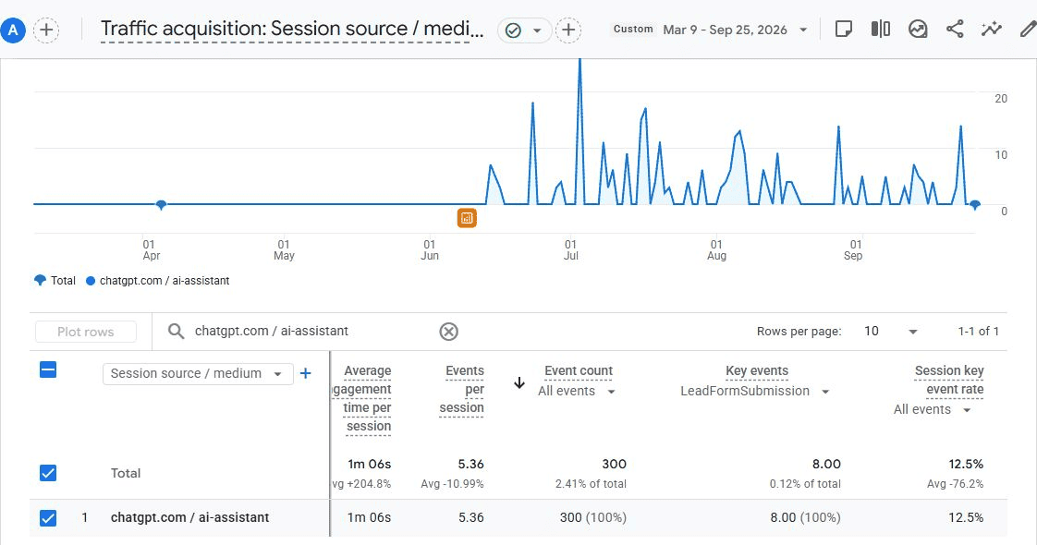The height and width of the screenshot is (545, 1037).
Task: Click the Plot rows button
Action: pyautogui.click(x=86, y=332)
